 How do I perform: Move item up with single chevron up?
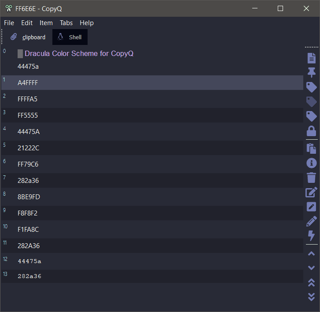pyautogui.click(x=312, y=253)
